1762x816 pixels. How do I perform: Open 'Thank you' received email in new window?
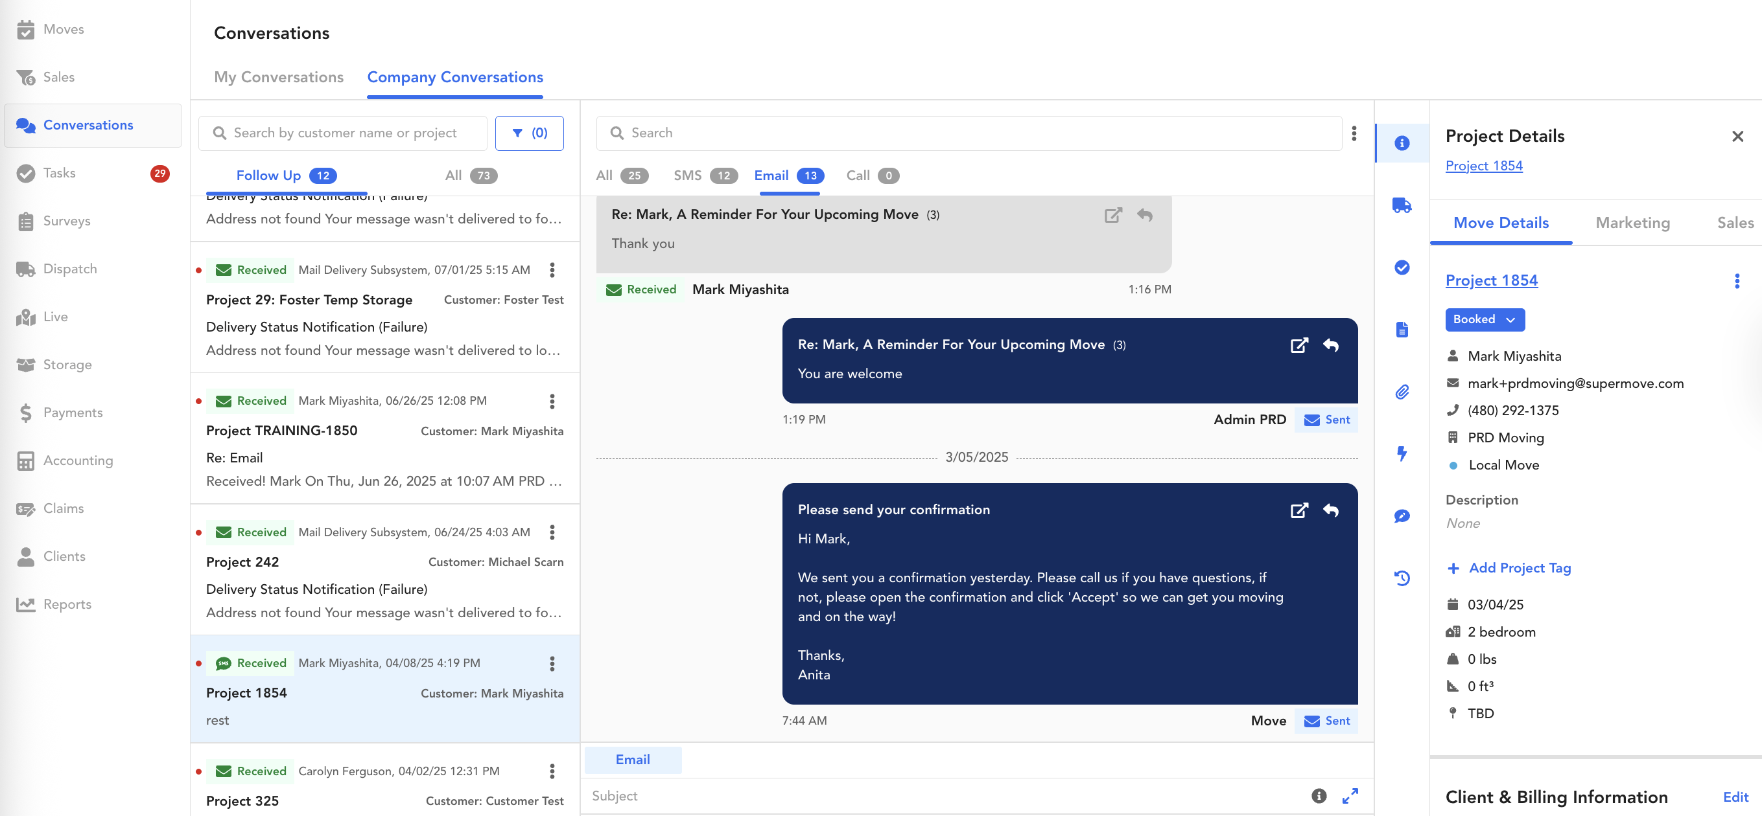coord(1113,215)
